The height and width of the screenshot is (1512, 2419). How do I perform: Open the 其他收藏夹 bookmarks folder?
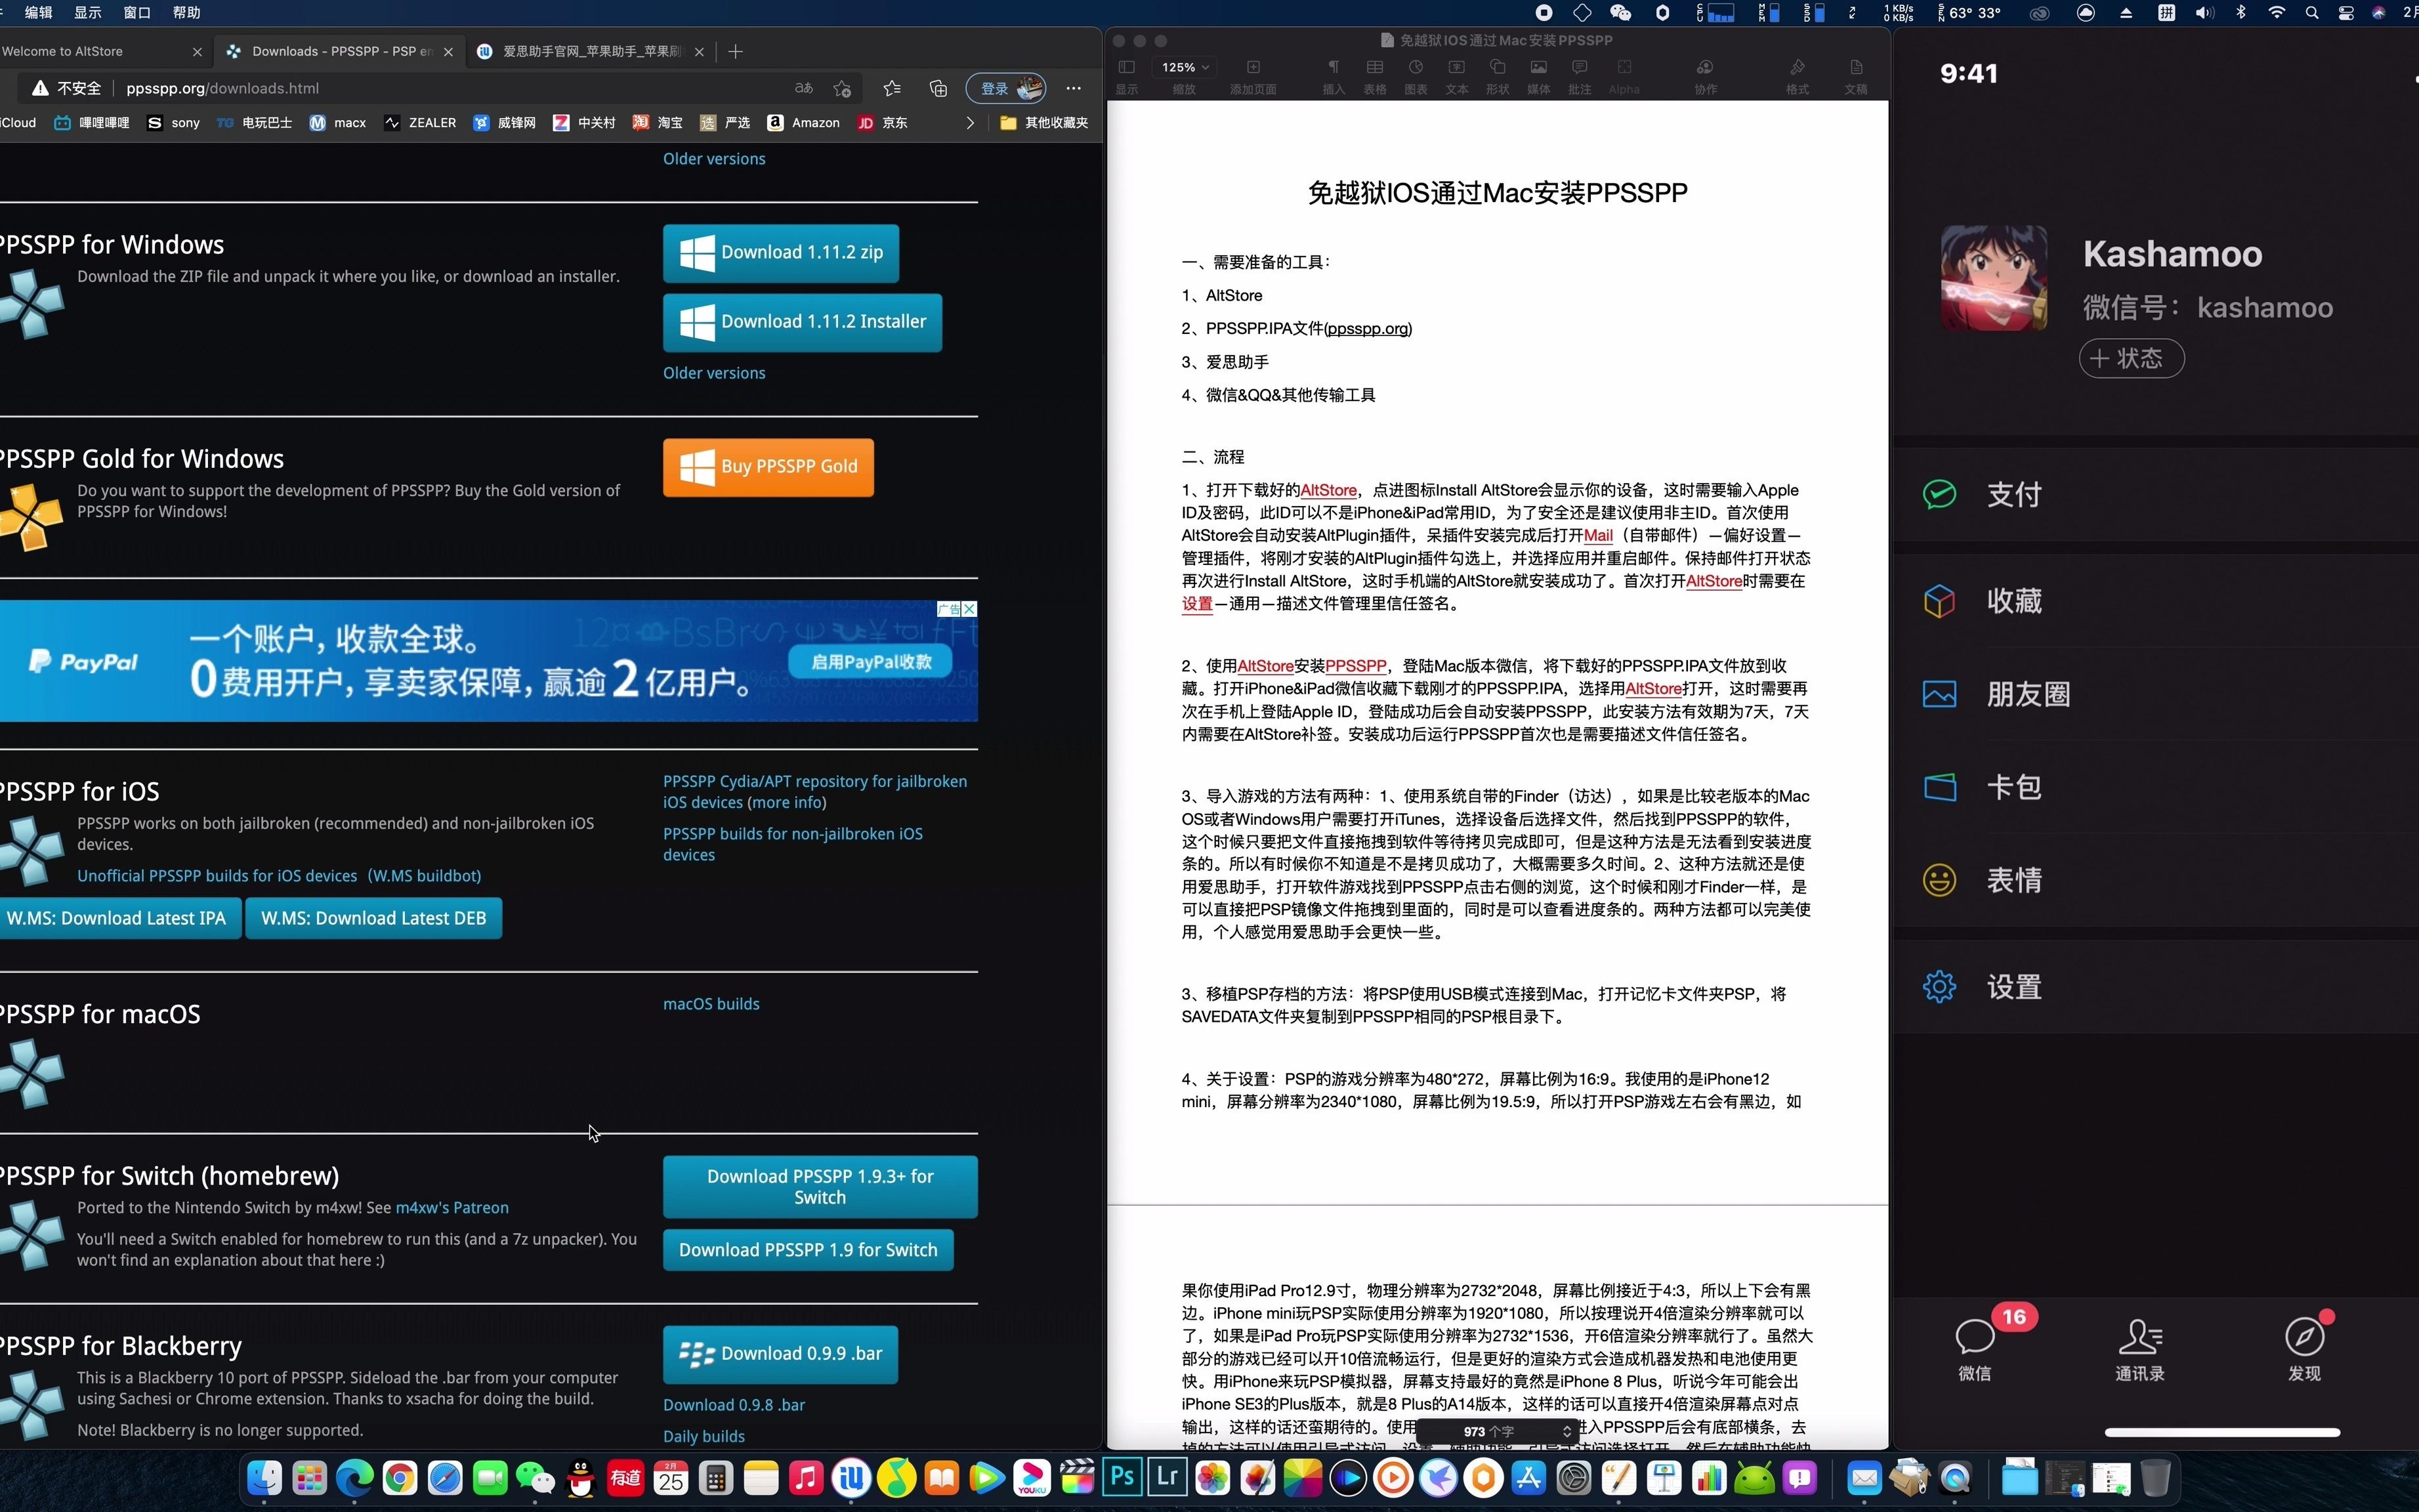click(x=1044, y=123)
